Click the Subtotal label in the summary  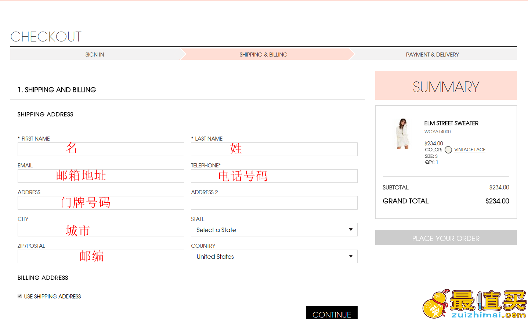pyautogui.click(x=395, y=188)
